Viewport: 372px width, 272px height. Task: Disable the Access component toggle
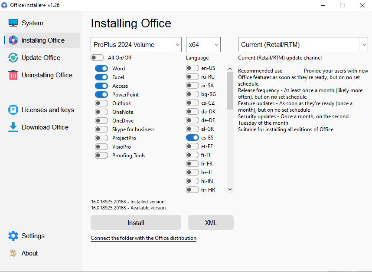pos(101,86)
